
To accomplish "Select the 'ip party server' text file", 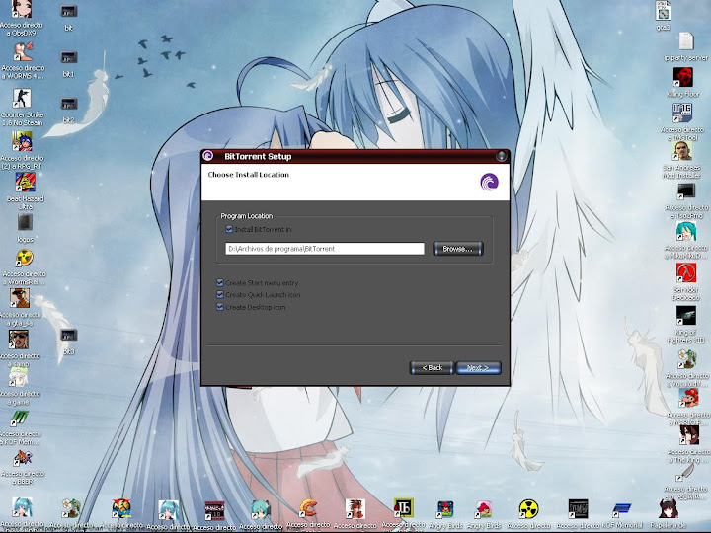I will tap(686, 41).
